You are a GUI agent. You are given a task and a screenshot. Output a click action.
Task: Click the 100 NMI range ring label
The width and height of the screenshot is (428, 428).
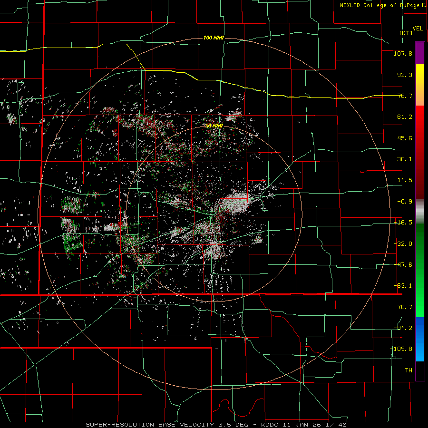click(214, 38)
